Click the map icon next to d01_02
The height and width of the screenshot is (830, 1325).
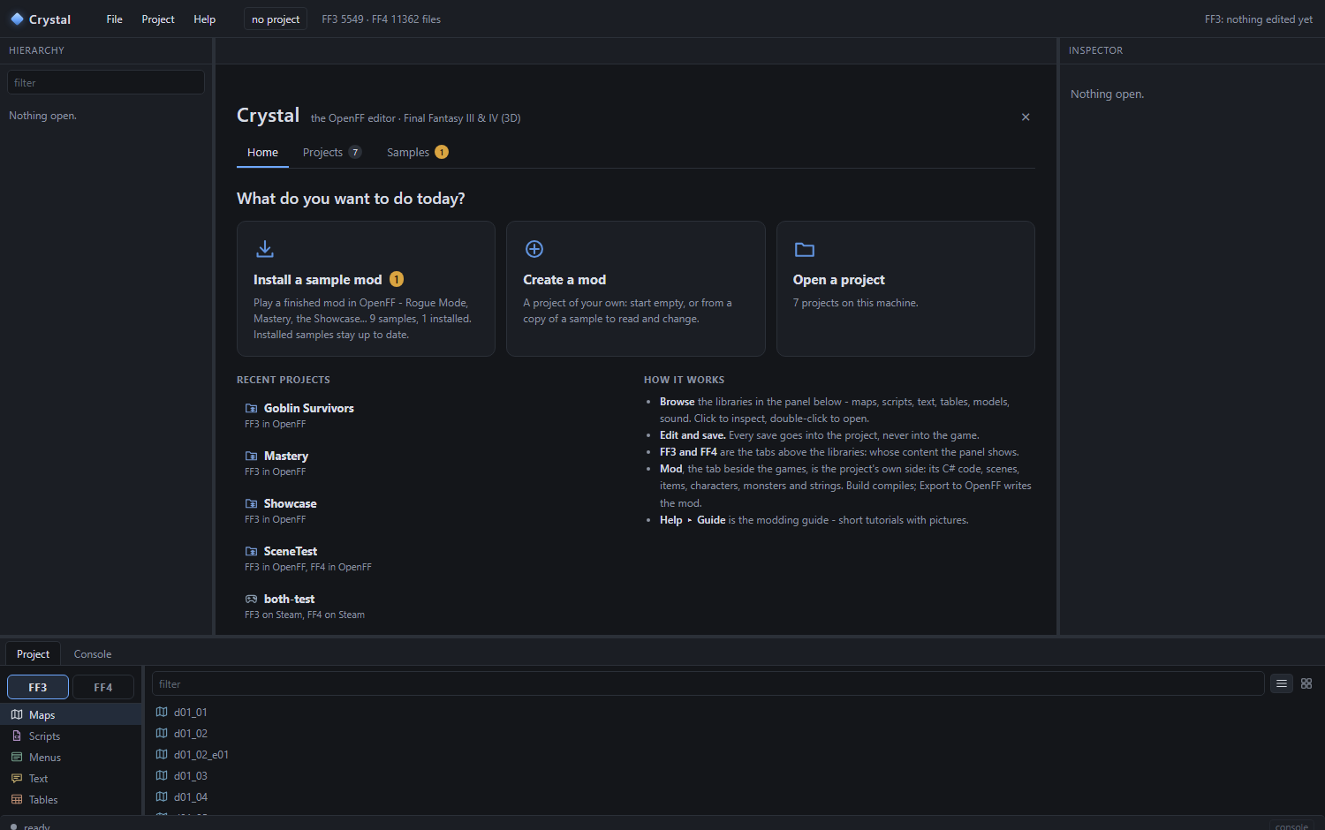pos(162,733)
